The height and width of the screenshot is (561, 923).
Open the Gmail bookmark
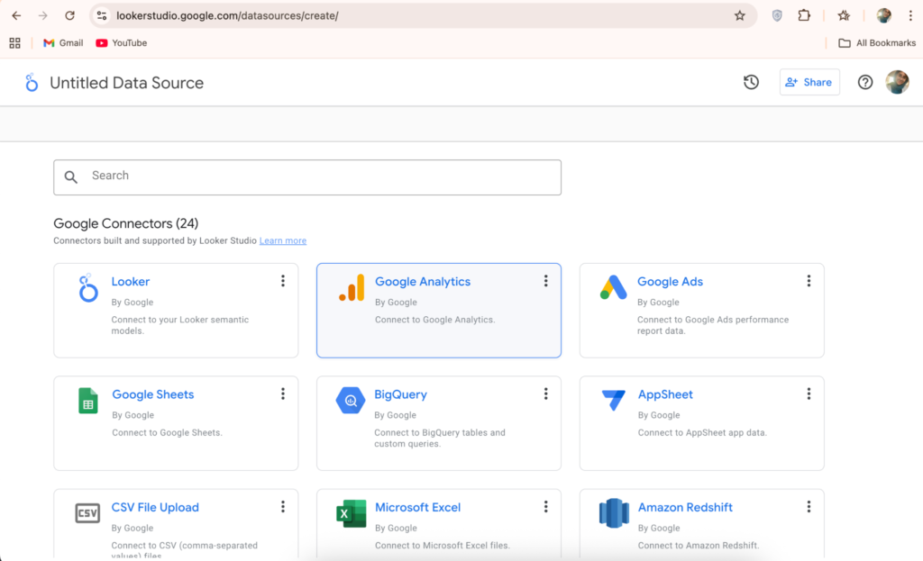tap(63, 43)
